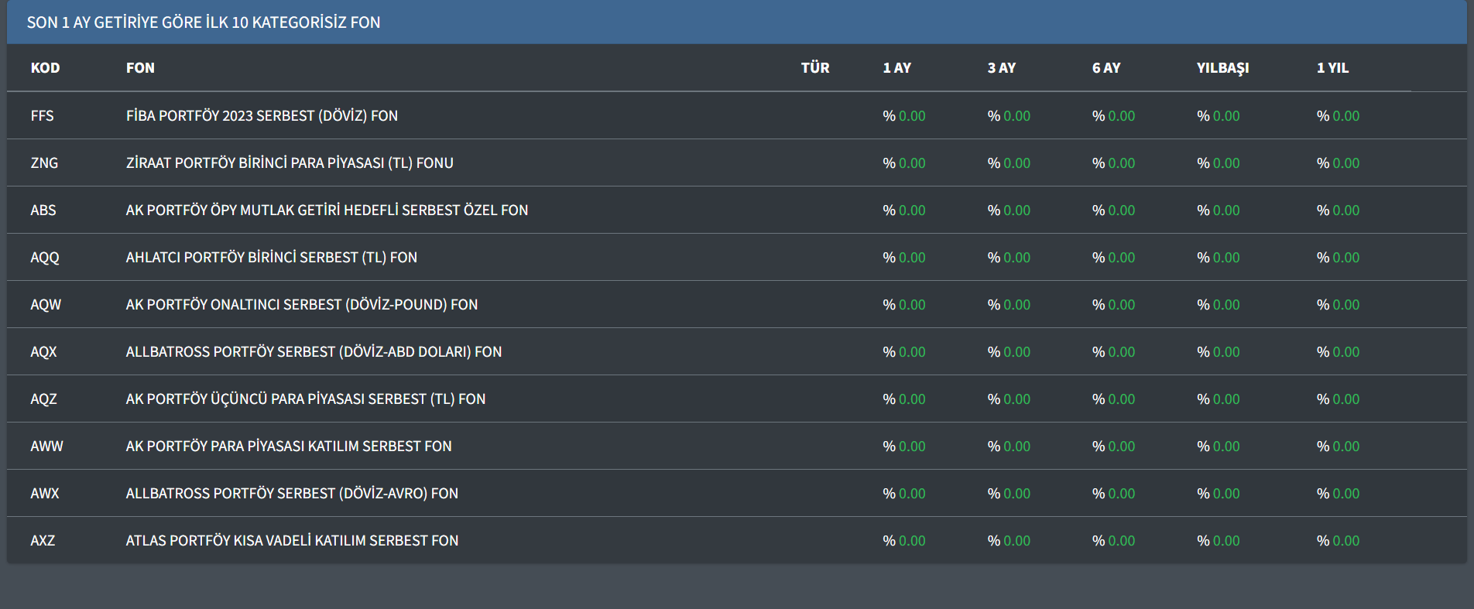The height and width of the screenshot is (609, 1474).
Task: Click the FFS fund code
Action: coord(42,116)
